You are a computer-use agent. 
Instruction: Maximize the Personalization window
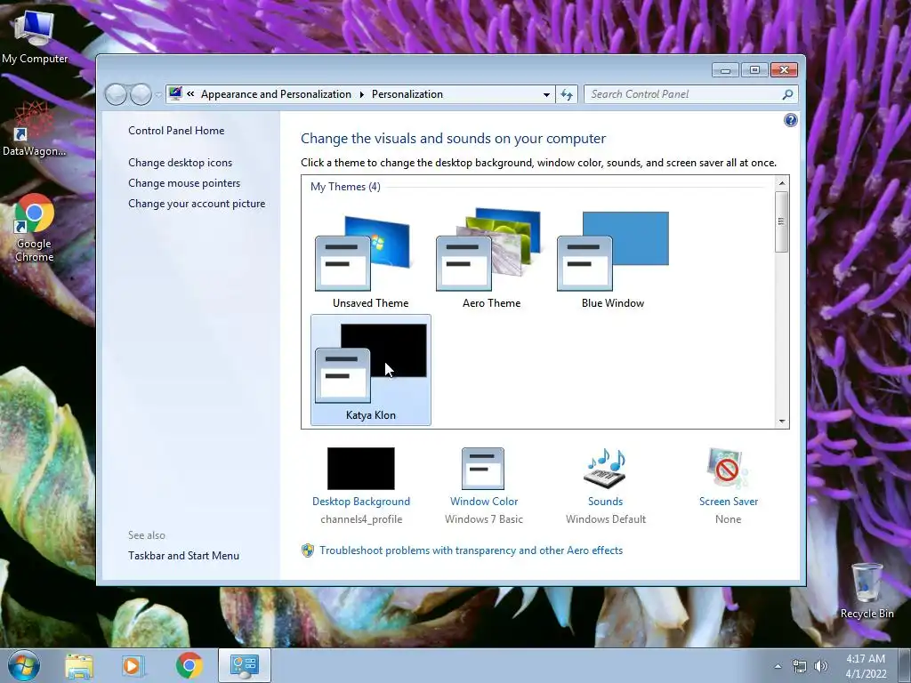pos(754,69)
